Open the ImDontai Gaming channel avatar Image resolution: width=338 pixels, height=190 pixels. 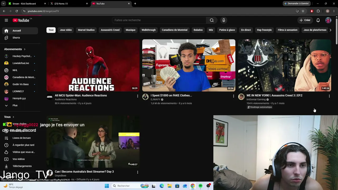click(x=241, y=97)
